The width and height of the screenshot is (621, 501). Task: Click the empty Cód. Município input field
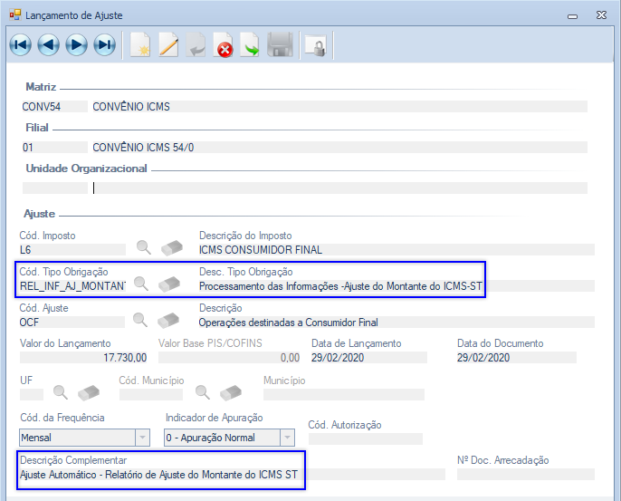tap(151, 394)
